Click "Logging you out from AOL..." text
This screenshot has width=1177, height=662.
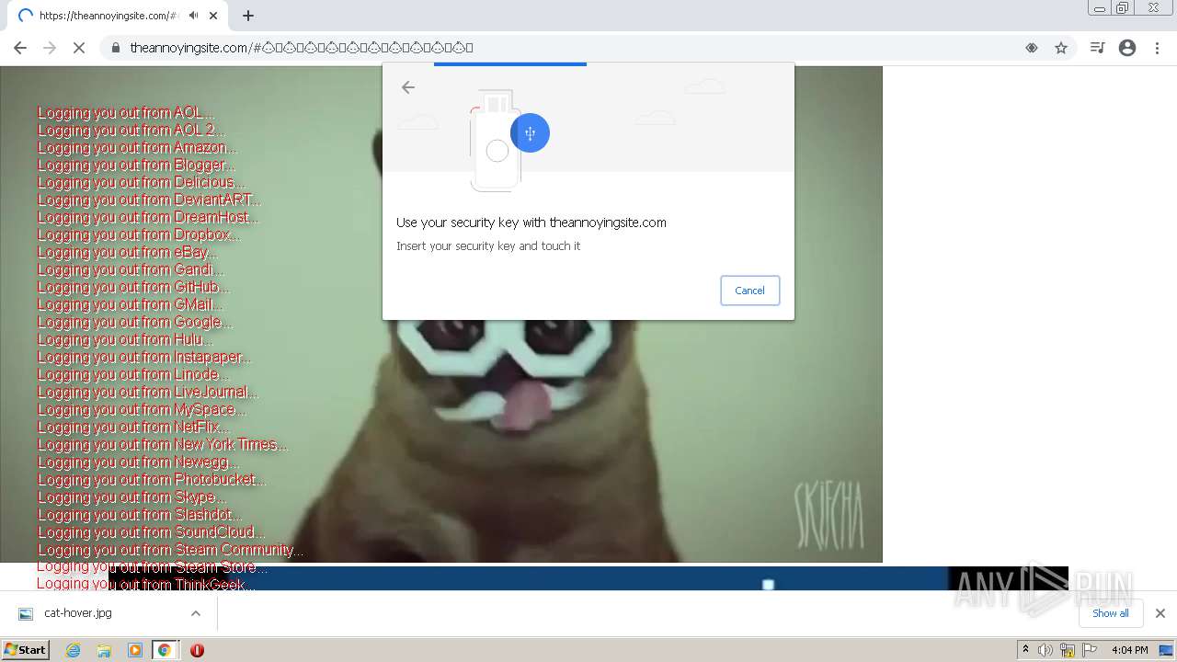click(125, 113)
